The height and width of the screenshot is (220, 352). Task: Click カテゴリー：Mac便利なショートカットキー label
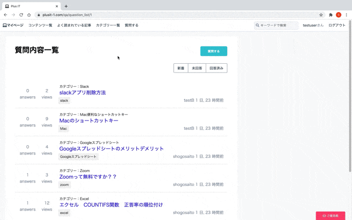click(x=94, y=114)
